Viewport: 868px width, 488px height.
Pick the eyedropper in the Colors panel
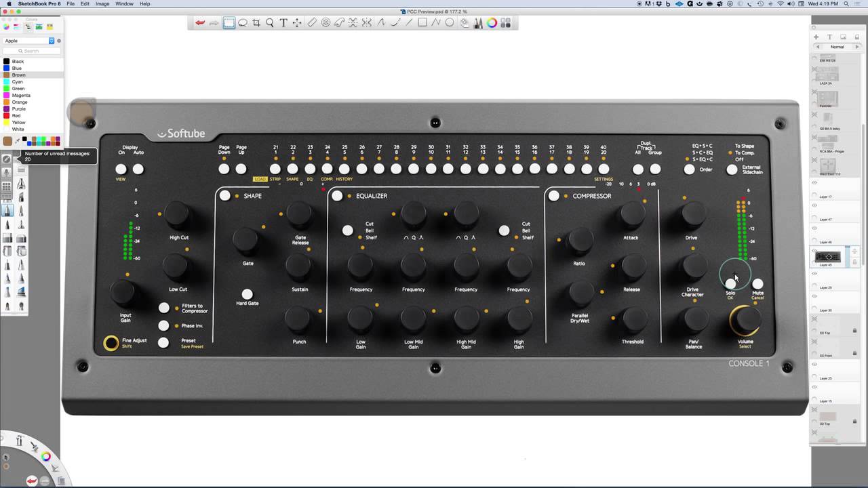click(x=17, y=141)
